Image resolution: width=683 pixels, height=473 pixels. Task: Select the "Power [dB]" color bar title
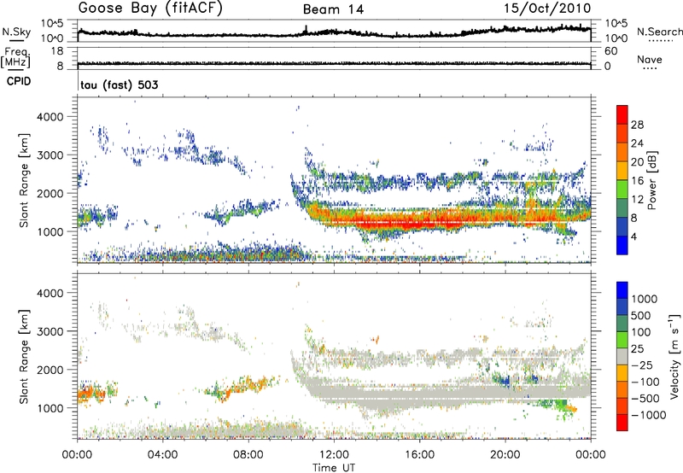point(652,180)
